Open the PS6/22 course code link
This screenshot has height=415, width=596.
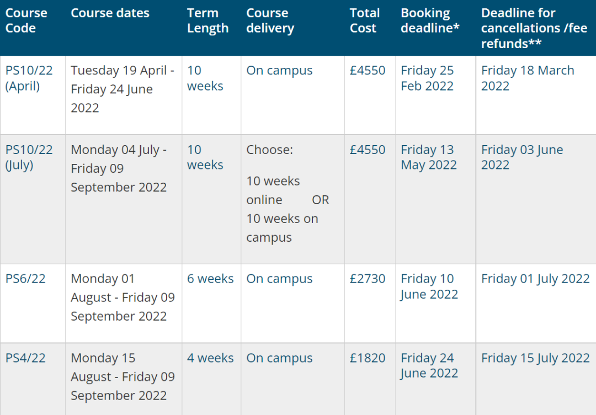[x=25, y=279]
